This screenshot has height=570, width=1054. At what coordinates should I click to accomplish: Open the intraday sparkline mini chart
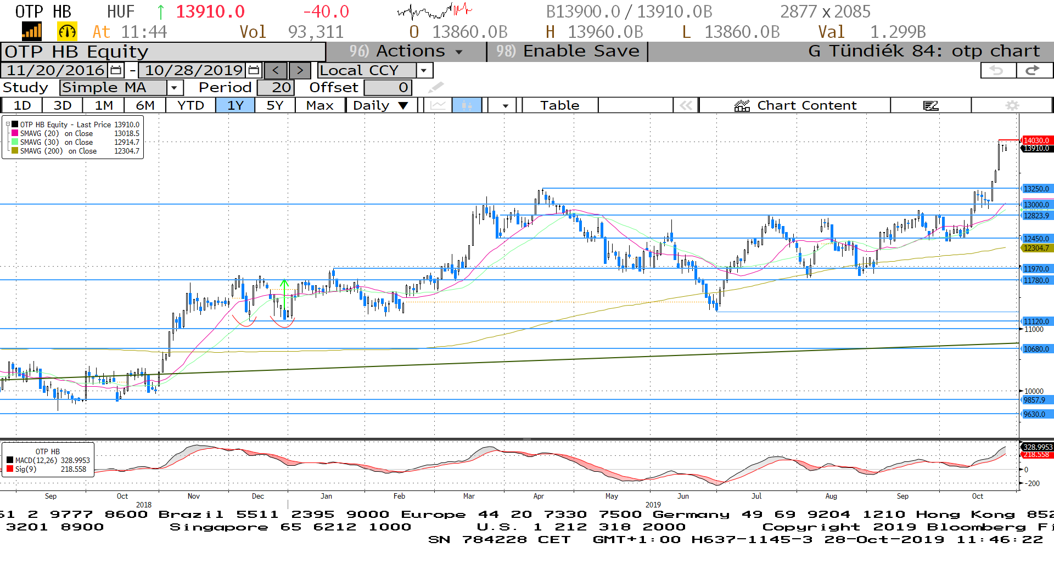(x=434, y=11)
